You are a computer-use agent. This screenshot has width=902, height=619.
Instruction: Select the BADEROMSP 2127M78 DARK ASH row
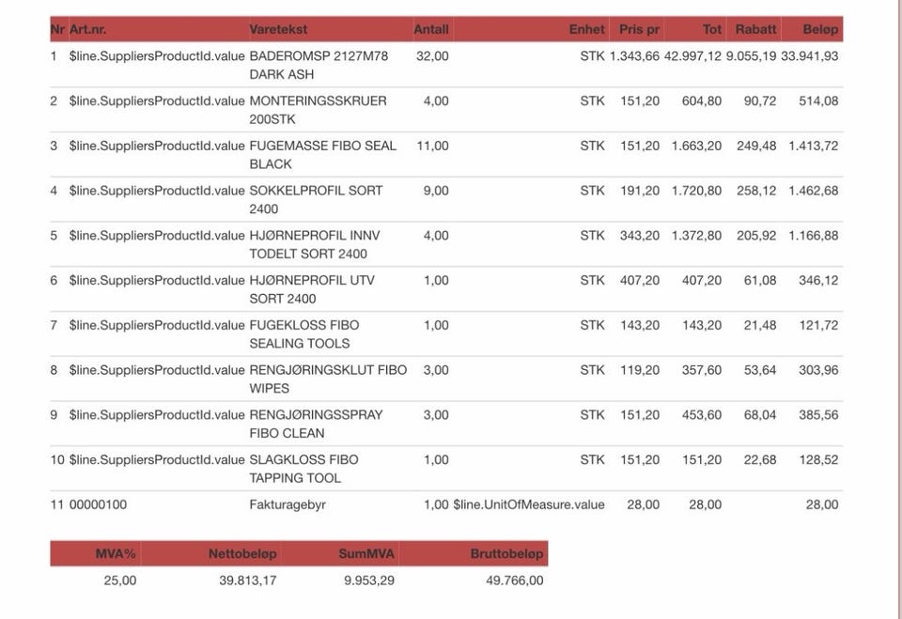(446, 65)
